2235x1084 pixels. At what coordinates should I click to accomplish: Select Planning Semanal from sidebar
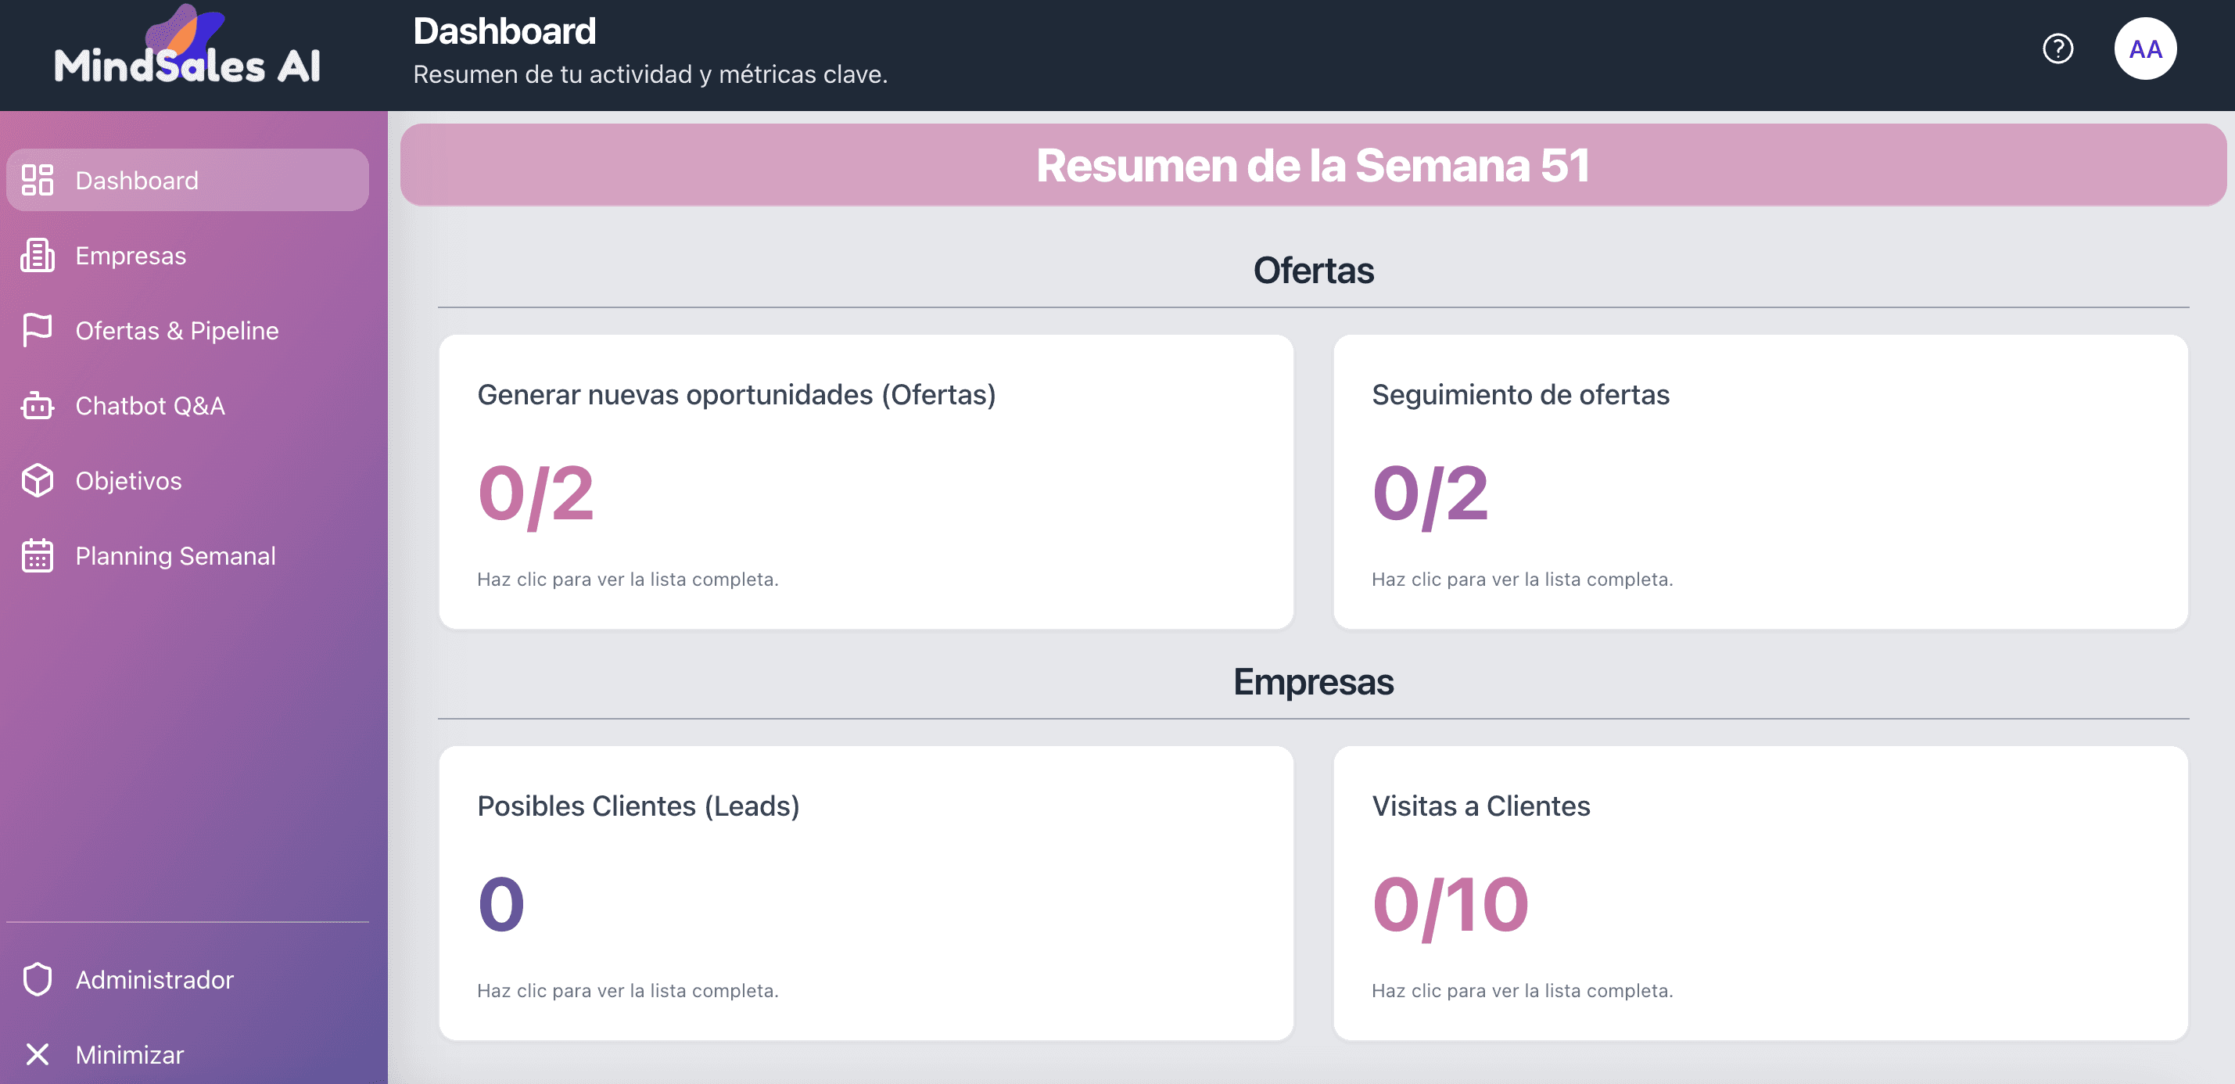point(175,555)
